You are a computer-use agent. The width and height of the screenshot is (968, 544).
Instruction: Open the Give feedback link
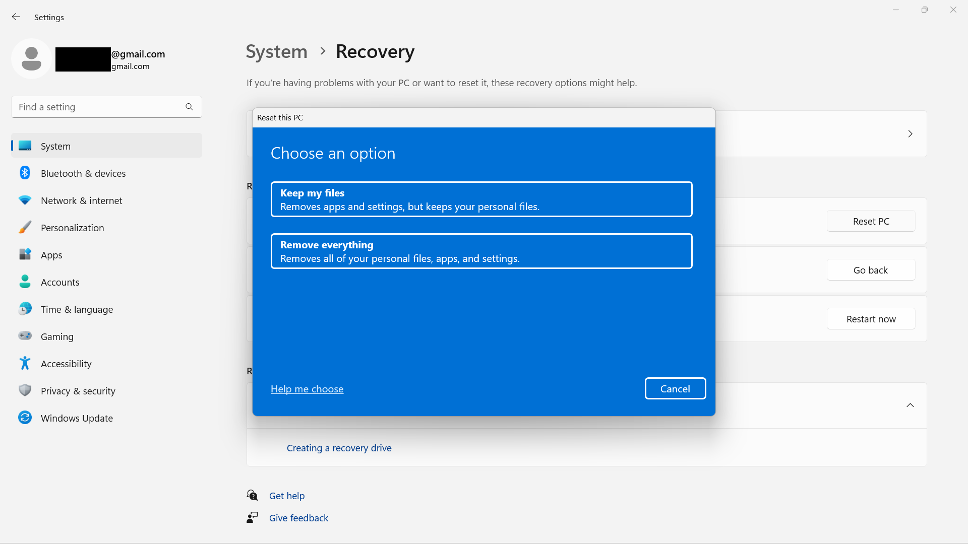[298, 518]
